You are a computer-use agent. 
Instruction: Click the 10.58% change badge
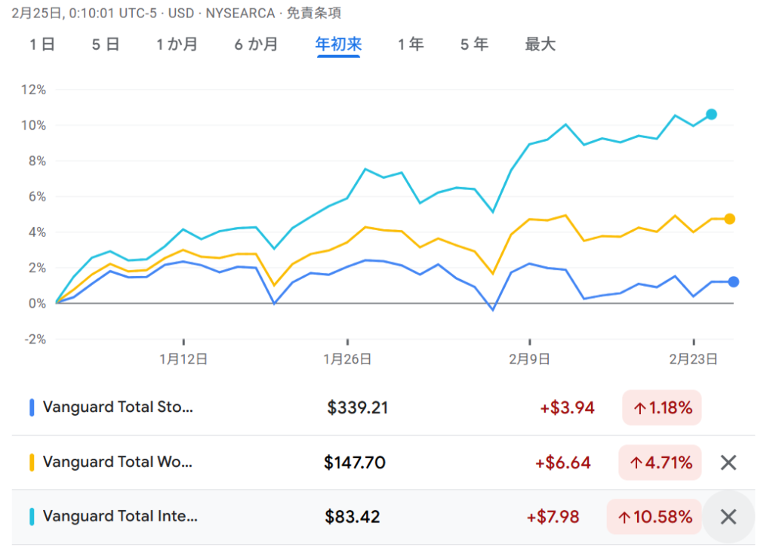tap(654, 517)
